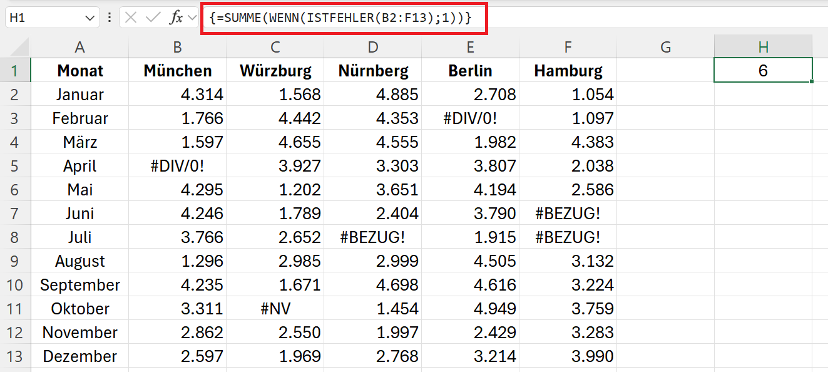Viewport: 828px width, 372px height.
Task: Open the Insert Function fx dialog
Action: tap(176, 18)
